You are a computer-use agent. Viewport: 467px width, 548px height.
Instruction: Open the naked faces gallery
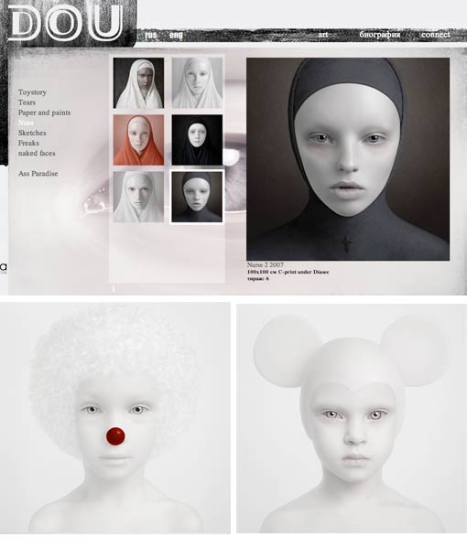pos(37,153)
